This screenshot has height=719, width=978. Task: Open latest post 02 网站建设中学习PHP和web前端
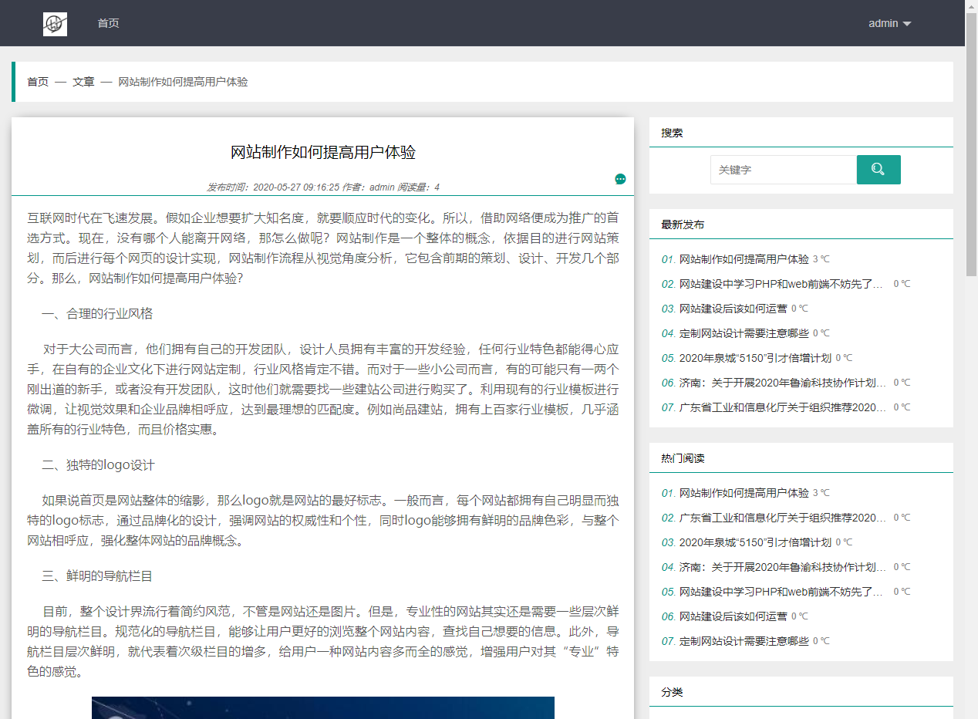click(781, 284)
